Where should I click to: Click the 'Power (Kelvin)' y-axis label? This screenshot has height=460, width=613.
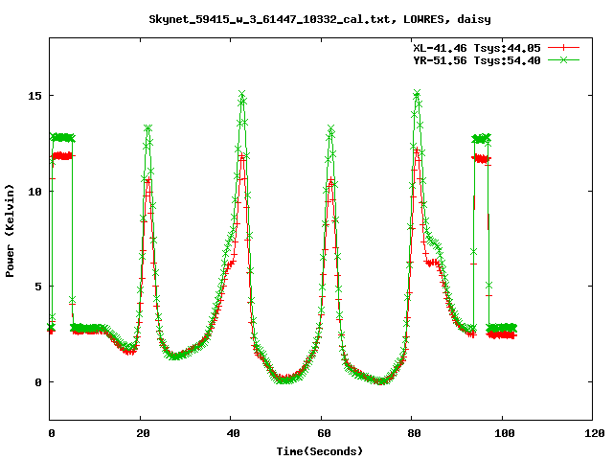(10, 231)
